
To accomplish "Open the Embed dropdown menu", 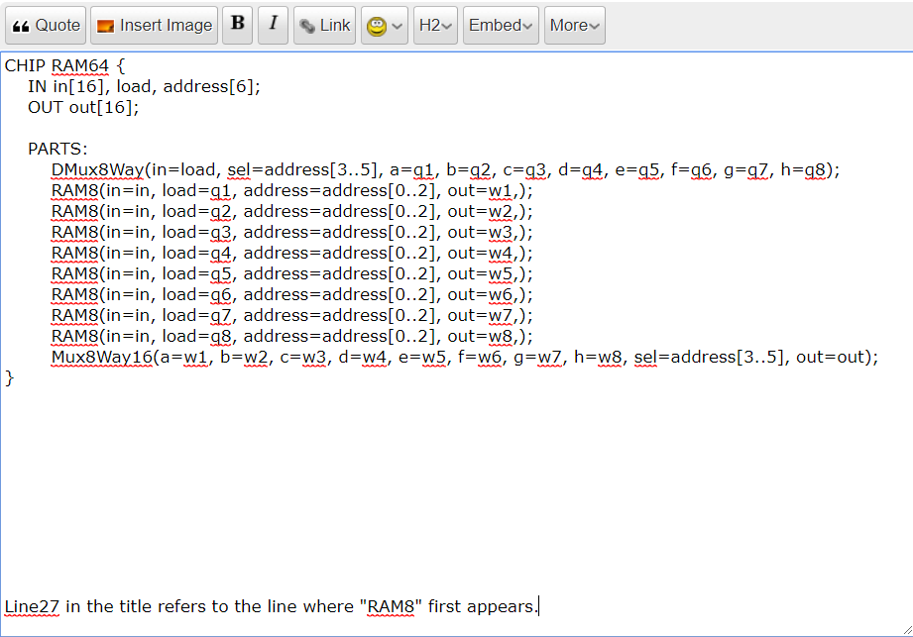I will [502, 26].
